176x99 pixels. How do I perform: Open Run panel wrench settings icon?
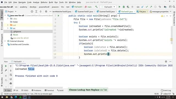click(x=6, y=70)
